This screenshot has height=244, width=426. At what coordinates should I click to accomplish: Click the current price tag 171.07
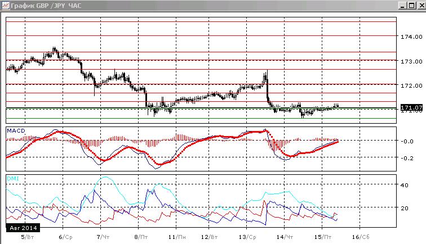pyautogui.click(x=411, y=107)
